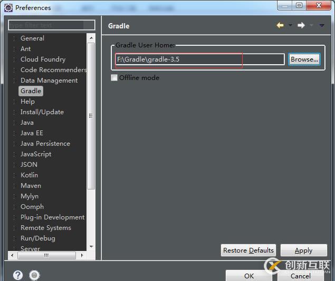Viewport: 335px width, 281px height.
Task: Select Plug-in Development preferences
Action: click(53, 217)
